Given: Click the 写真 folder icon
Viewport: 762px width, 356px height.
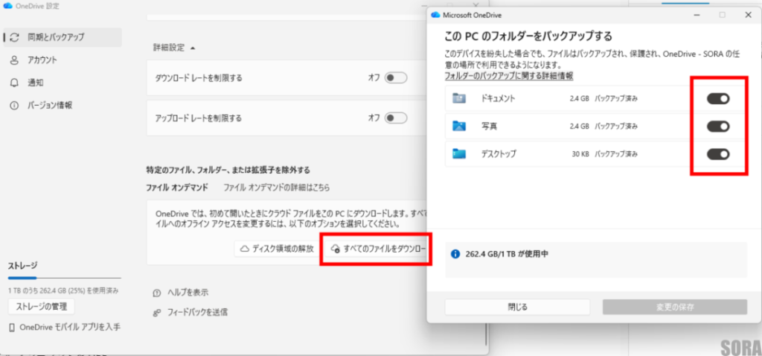Looking at the screenshot, I should [458, 127].
